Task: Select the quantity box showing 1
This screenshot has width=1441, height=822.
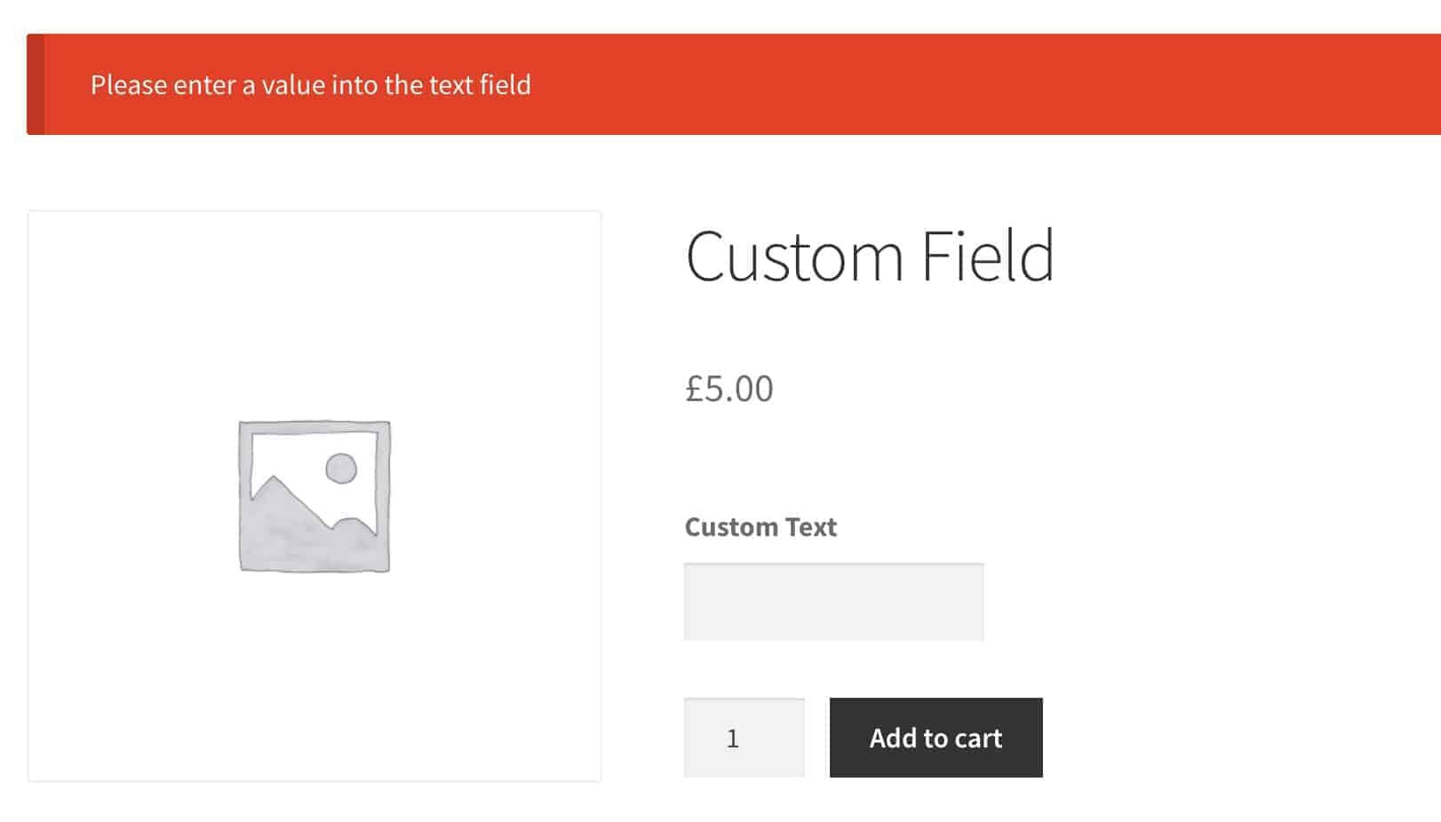Action: [x=744, y=738]
